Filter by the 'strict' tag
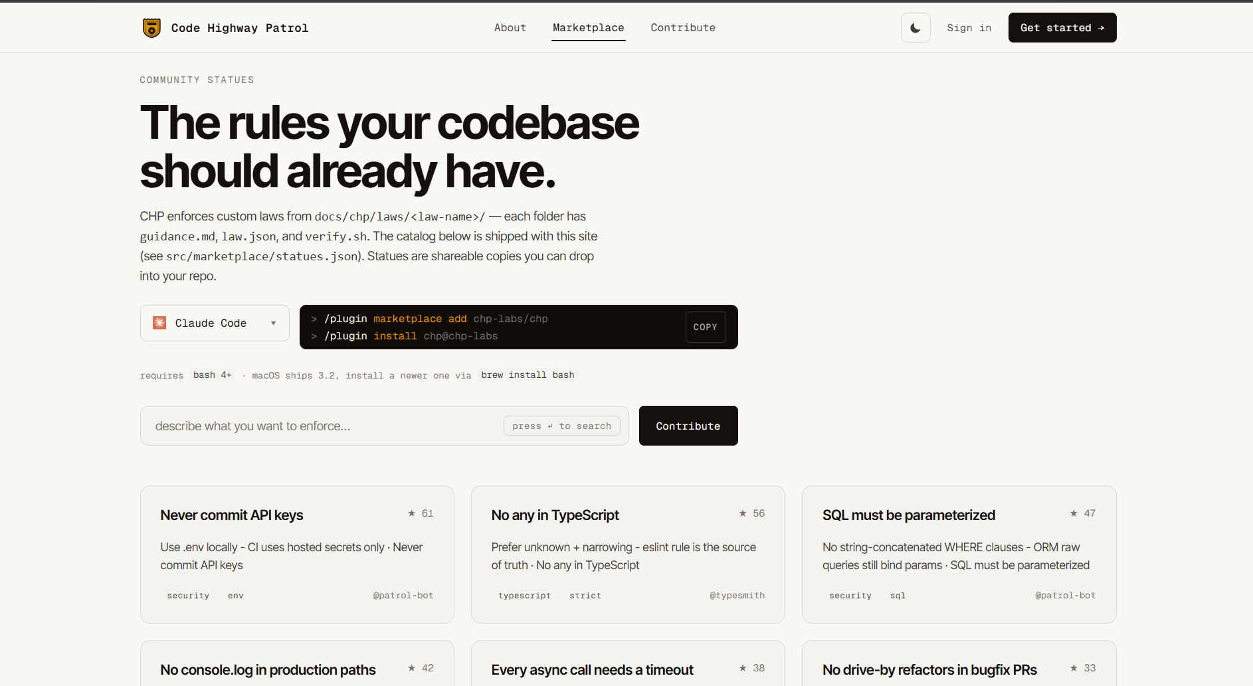 [585, 596]
